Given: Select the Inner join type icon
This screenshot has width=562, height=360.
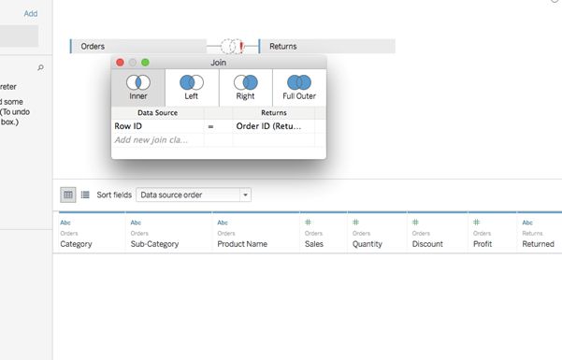Looking at the screenshot, I should pyautogui.click(x=138, y=82).
